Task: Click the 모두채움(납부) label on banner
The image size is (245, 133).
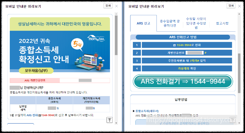Action: coord(36,71)
